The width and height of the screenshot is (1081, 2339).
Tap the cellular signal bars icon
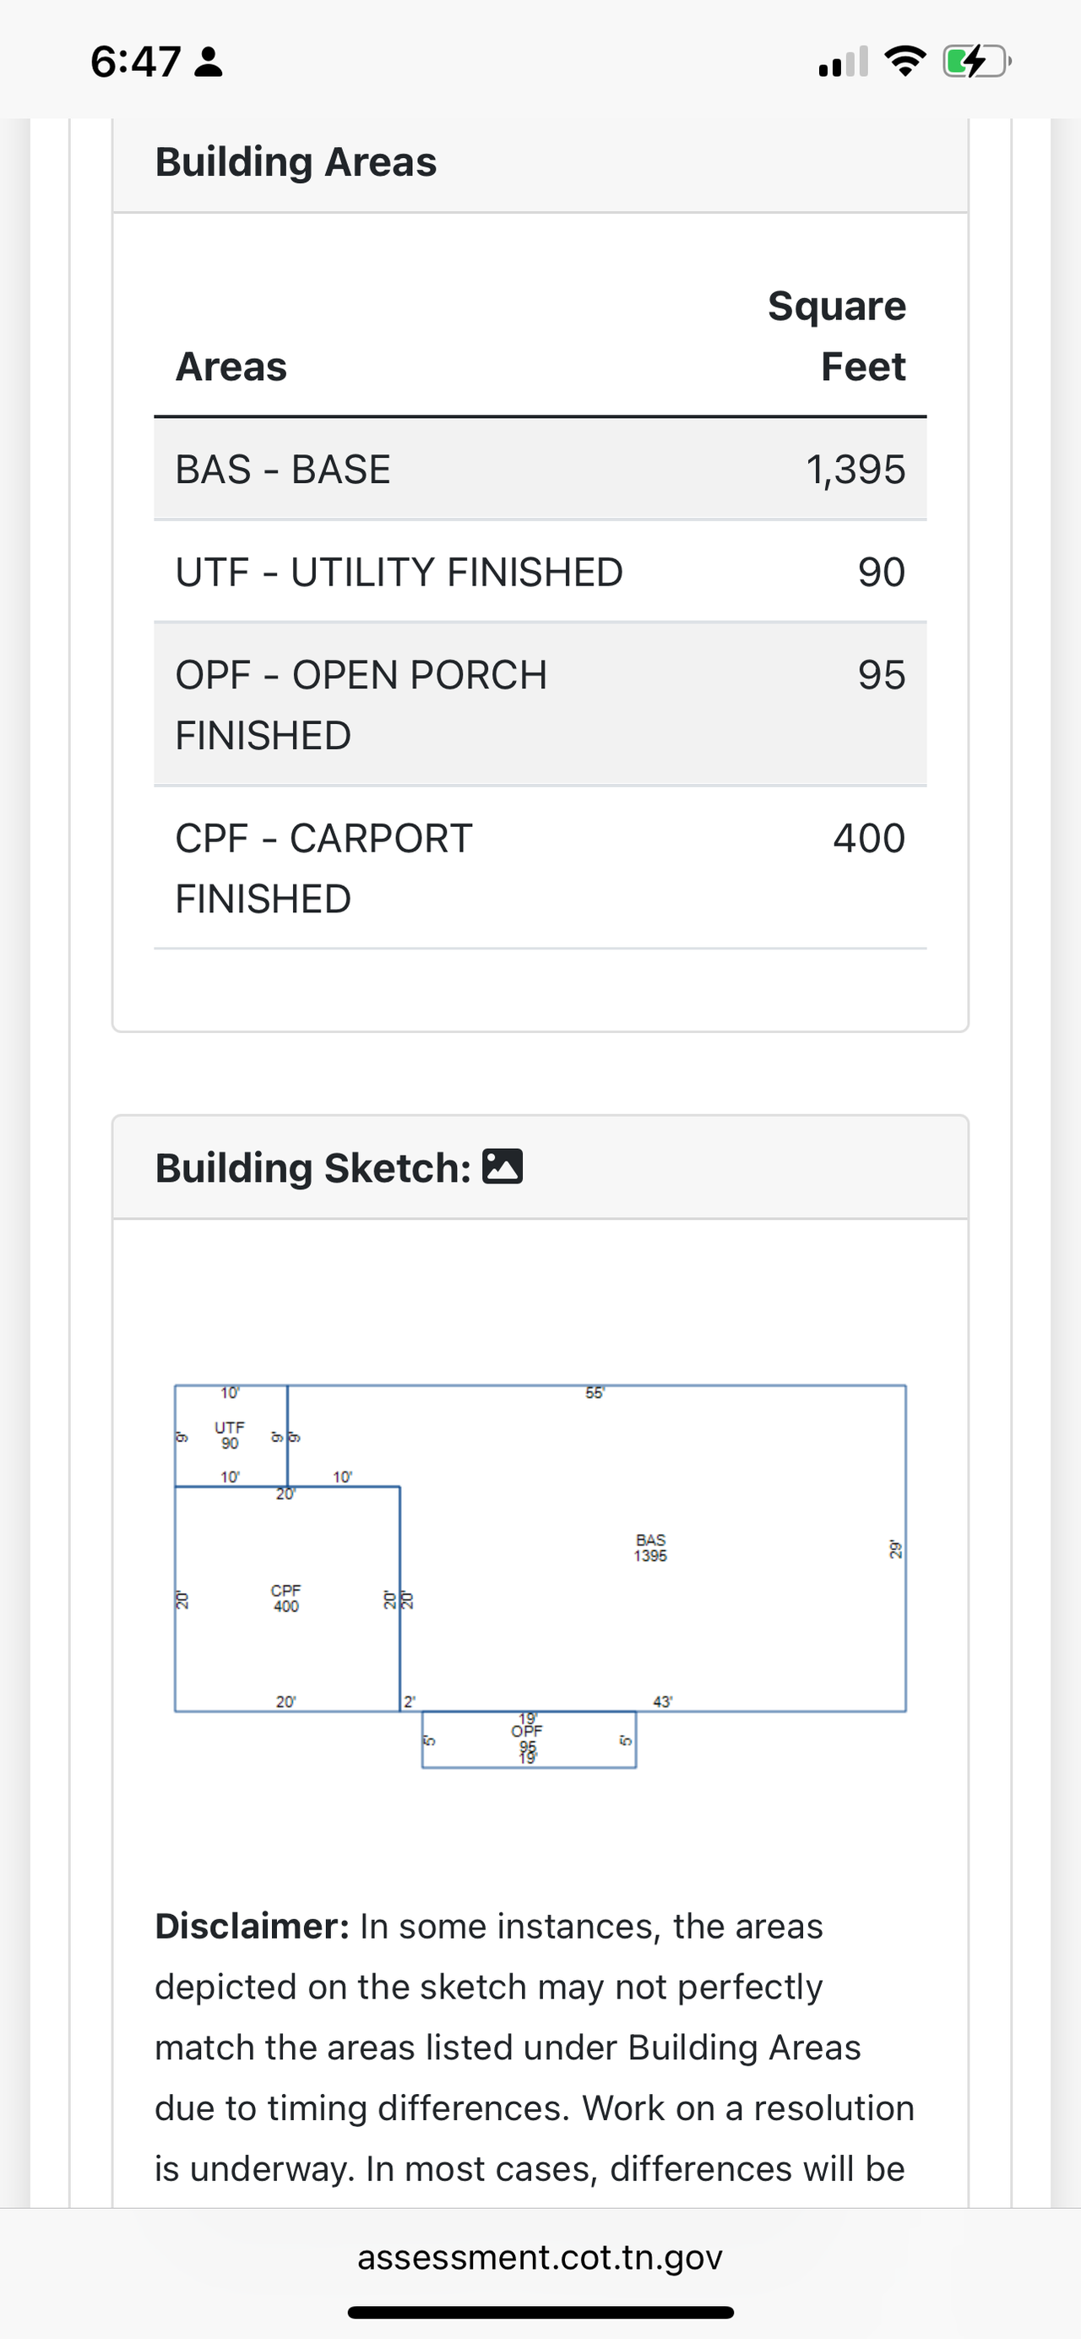click(x=843, y=62)
